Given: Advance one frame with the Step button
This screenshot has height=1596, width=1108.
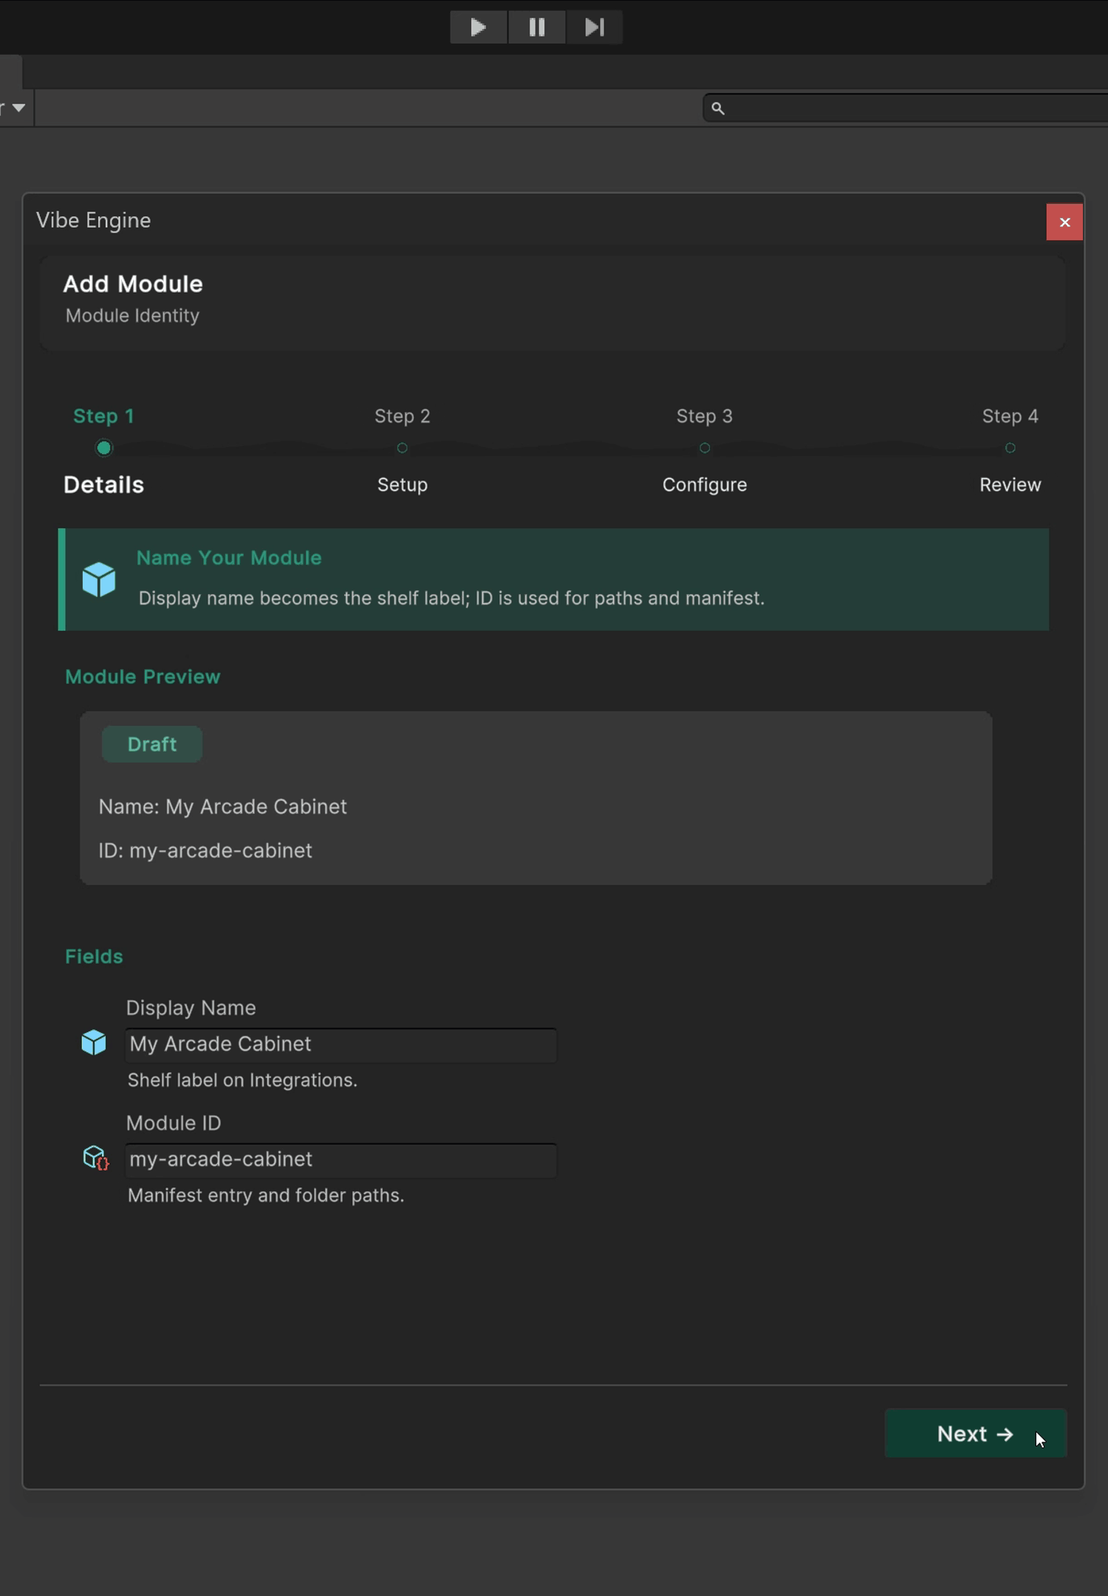Looking at the screenshot, I should pyautogui.click(x=595, y=27).
